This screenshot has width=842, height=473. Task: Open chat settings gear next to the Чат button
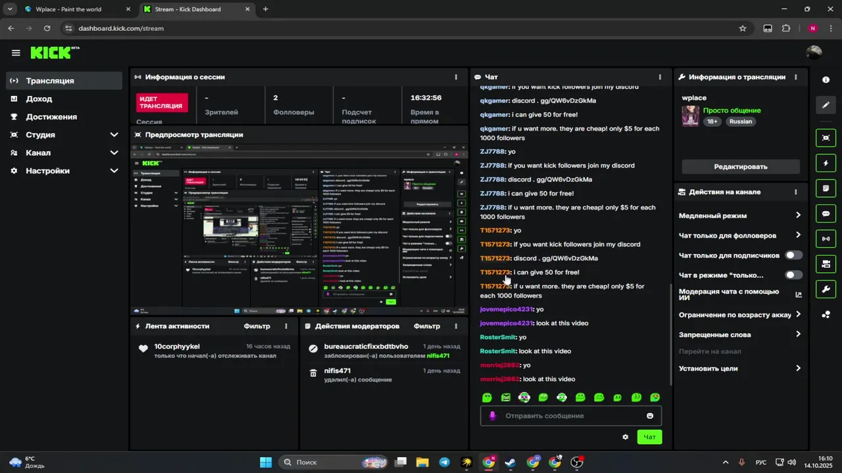pyautogui.click(x=625, y=437)
